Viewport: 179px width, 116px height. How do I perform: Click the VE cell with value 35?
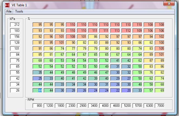(37, 72)
